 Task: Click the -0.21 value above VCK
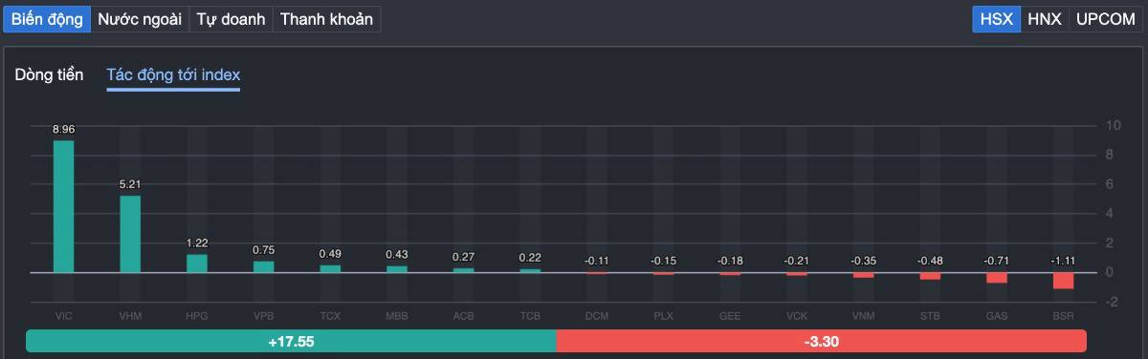797,261
